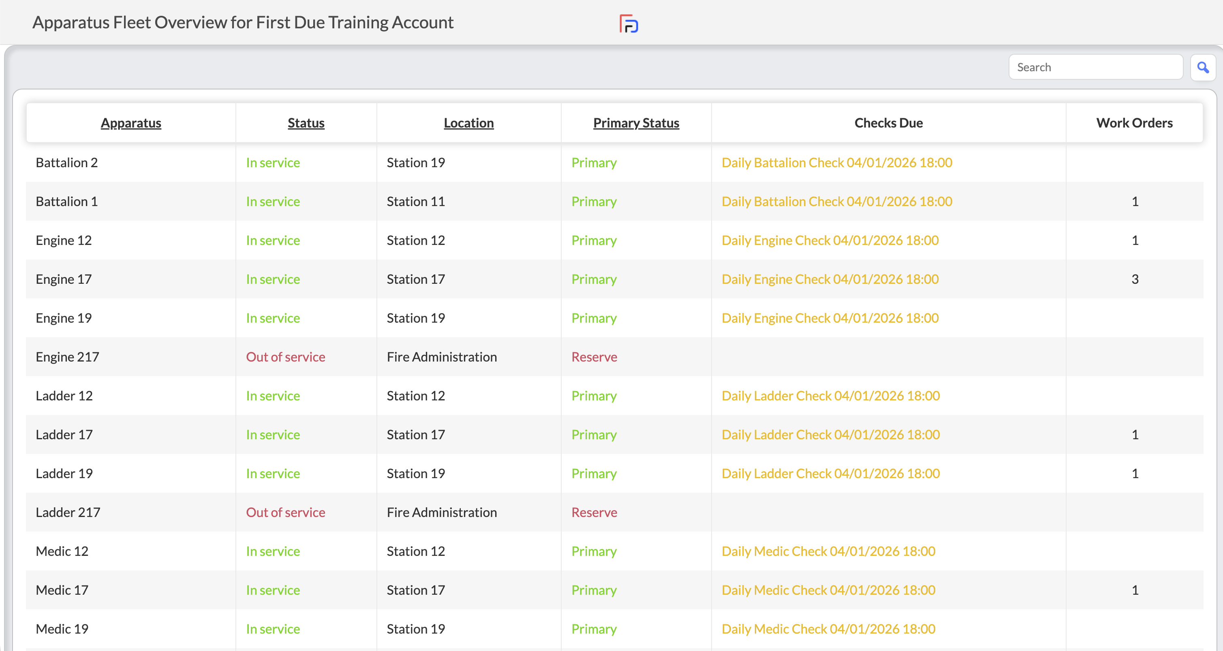This screenshot has height=651, width=1223.
Task: Click Engine 217's Out of service status
Action: pyautogui.click(x=285, y=357)
